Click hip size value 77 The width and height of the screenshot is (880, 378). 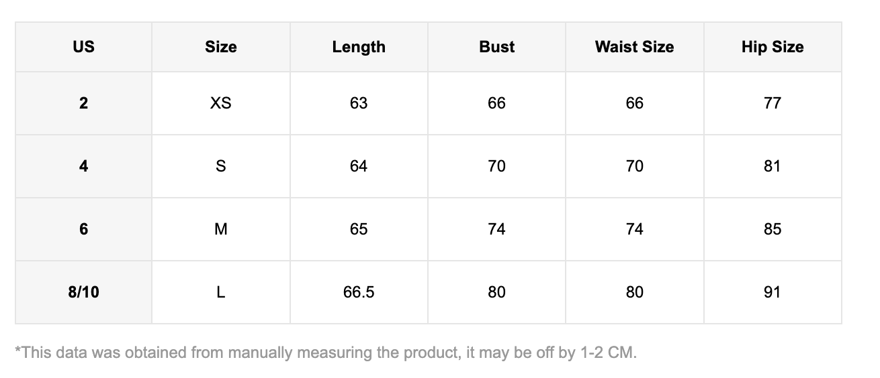773,103
